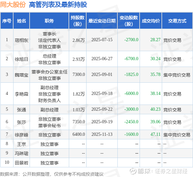Screen dimensions: 193x177
Task: Select independent director 冯琳珺 name cell
Action: click(22, 154)
